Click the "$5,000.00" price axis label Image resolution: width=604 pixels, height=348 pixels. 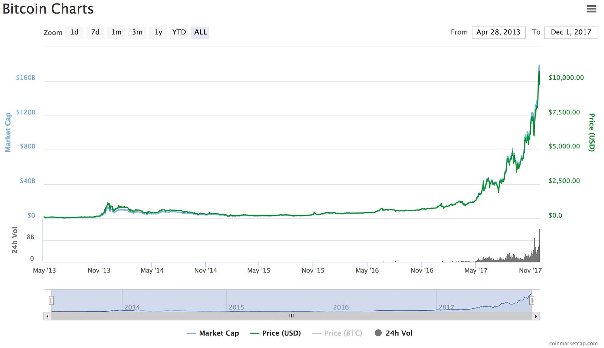[x=564, y=146]
